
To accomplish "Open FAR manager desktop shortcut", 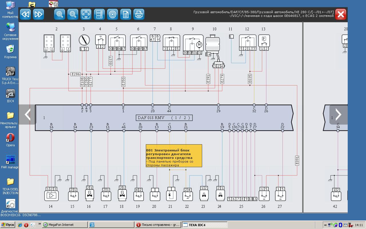I will tap(10, 162).
